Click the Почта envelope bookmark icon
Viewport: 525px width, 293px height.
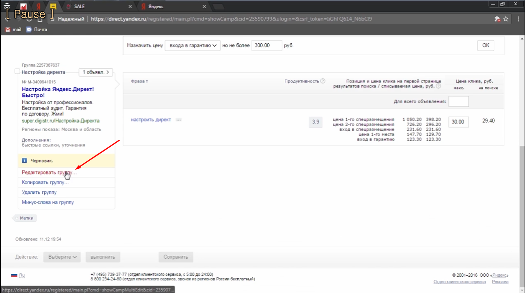(29, 29)
